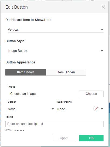Close the Edit Button dialog
Image resolution: width=110 pixels, height=147 pixels.
click(103, 7)
